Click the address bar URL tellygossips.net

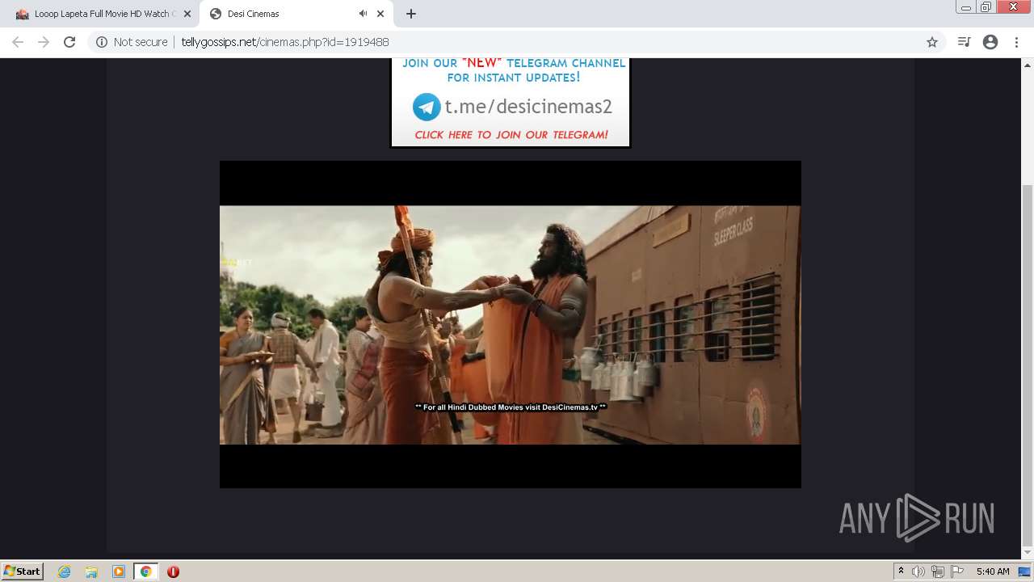tap(285, 42)
